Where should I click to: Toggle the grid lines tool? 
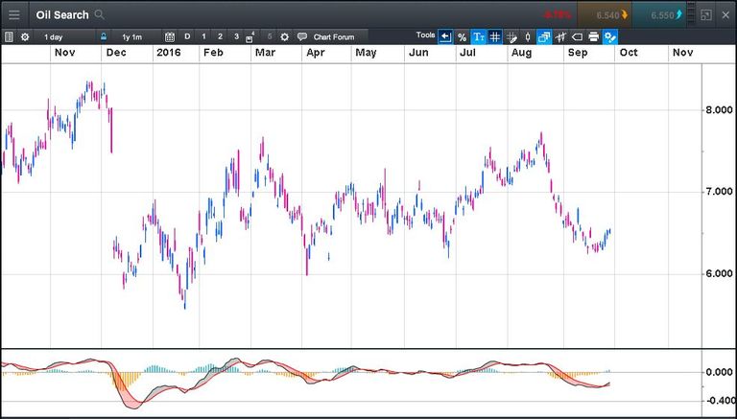(x=494, y=36)
